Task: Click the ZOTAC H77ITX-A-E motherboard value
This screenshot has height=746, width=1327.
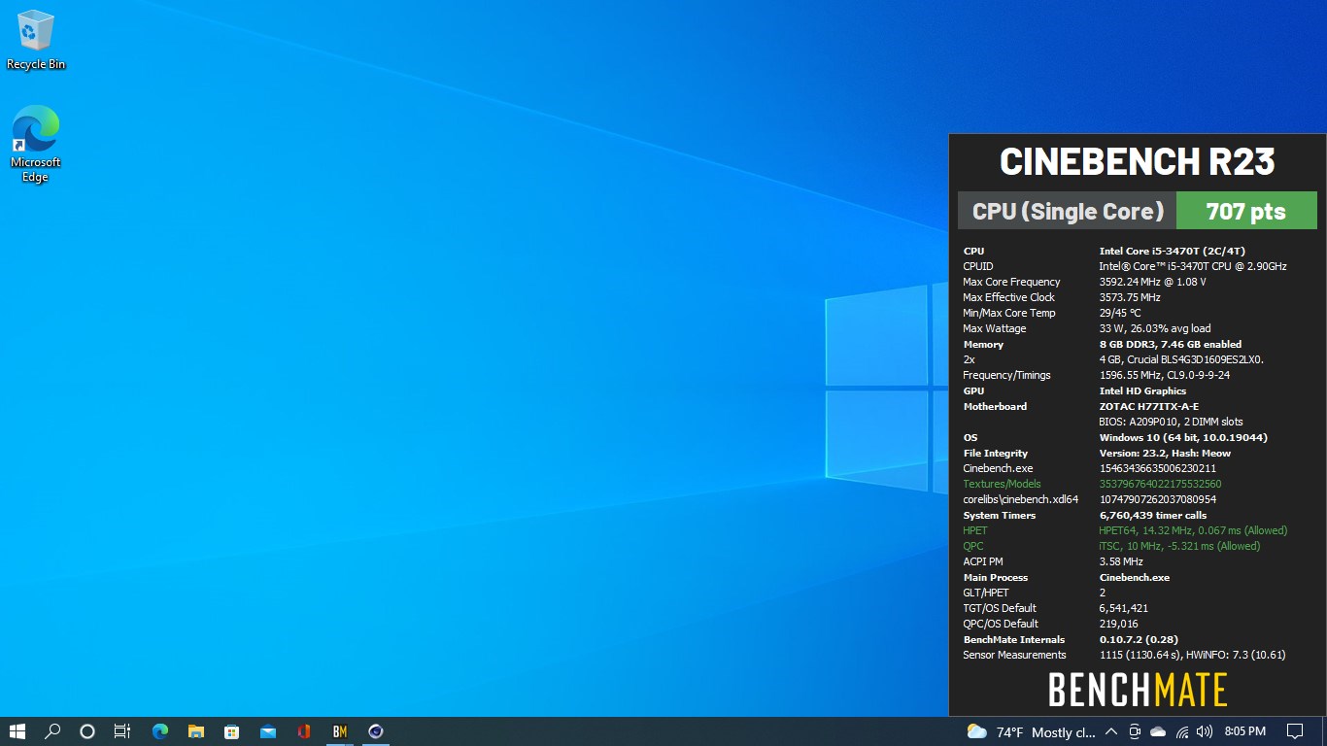Action: [1149, 406]
